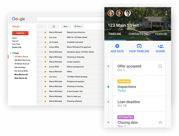Check the Nice to meet you email checkbox
Viewport: 179px width, 136px height.
pos(38,96)
